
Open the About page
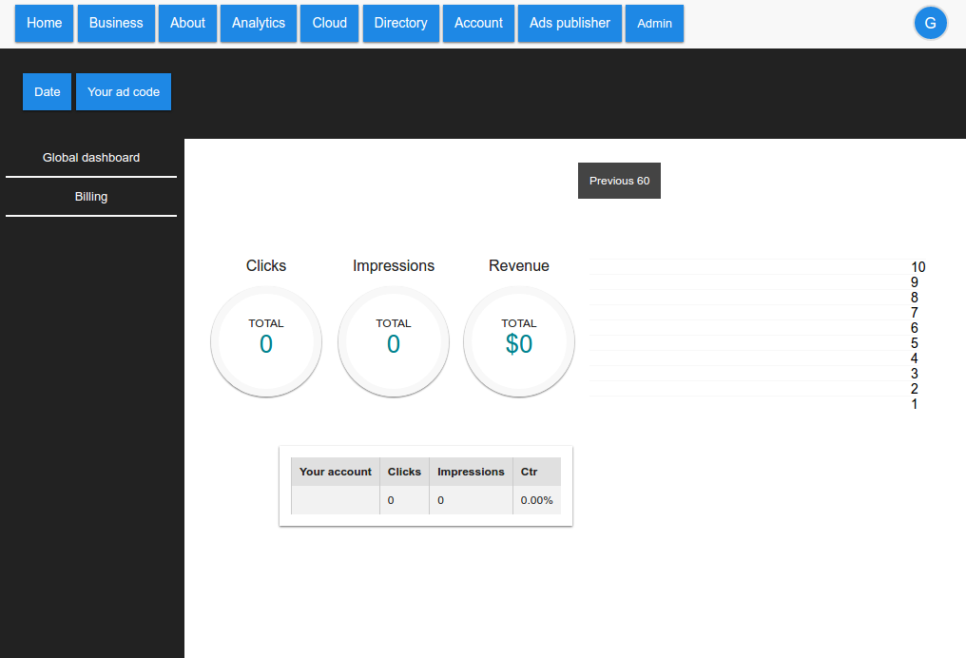(187, 24)
